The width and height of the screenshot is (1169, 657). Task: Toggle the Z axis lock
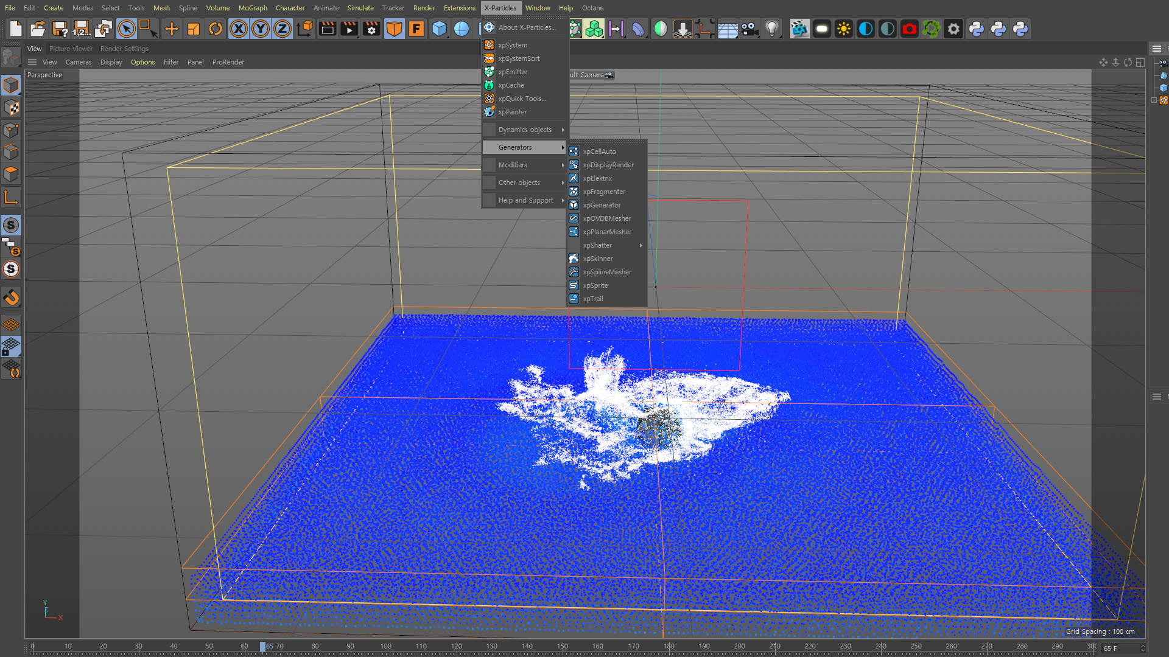[283, 29]
